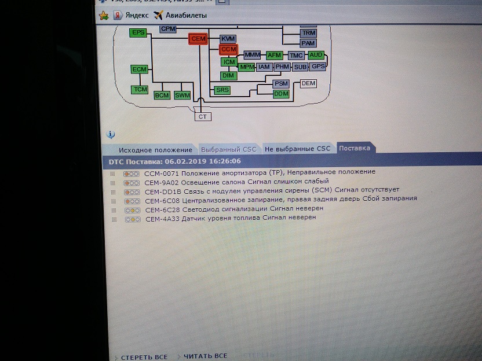Expand details handle for CEM-9A02 row

pos(114,182)
